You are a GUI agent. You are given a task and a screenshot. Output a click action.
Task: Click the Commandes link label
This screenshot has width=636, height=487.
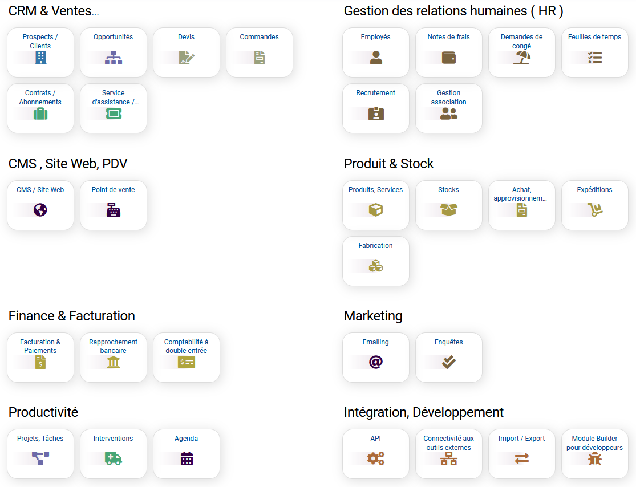click(x=260, y=37)
